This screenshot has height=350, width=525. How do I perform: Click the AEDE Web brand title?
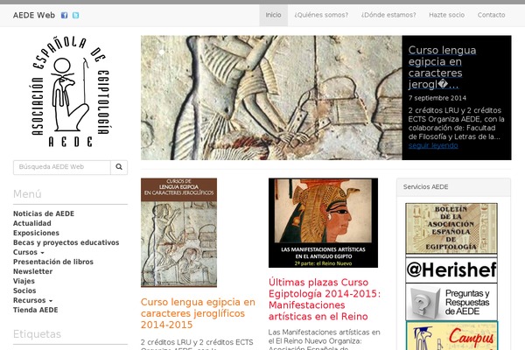(x=34, y=15)
